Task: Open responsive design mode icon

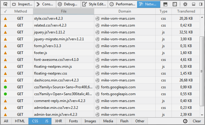Action: 175,4
